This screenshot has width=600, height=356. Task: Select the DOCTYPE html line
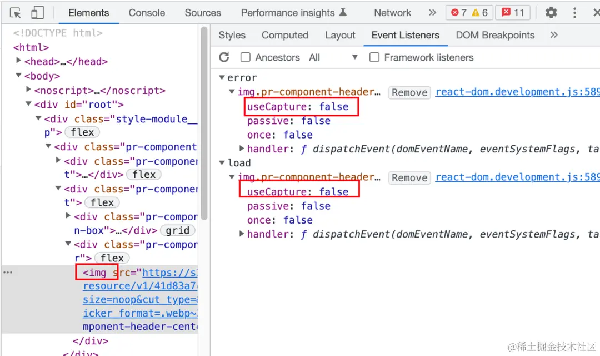(x=58, y=33)
